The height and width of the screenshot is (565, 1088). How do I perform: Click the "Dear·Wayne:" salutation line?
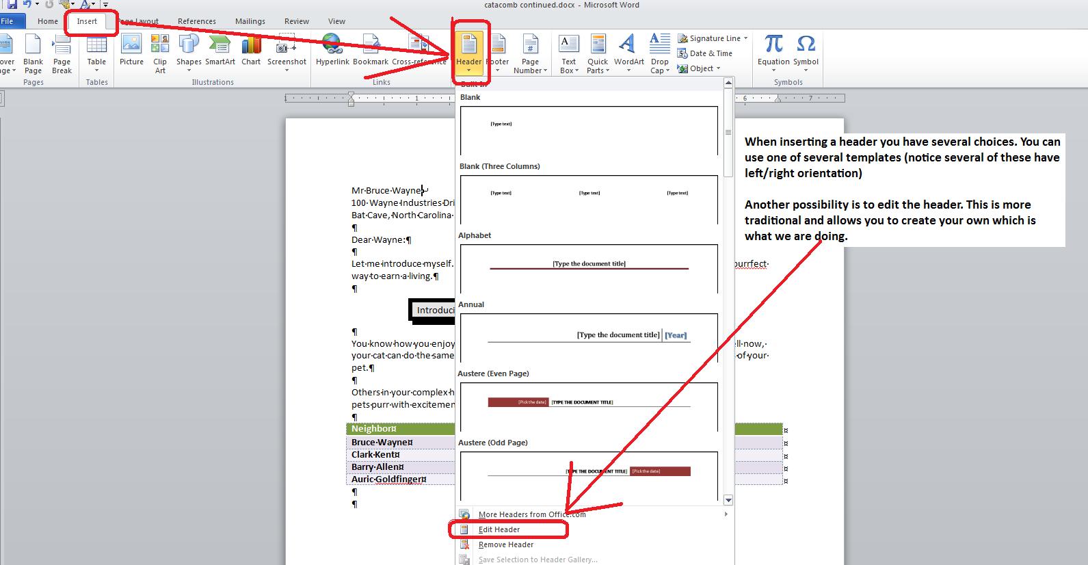coord(382,239)
